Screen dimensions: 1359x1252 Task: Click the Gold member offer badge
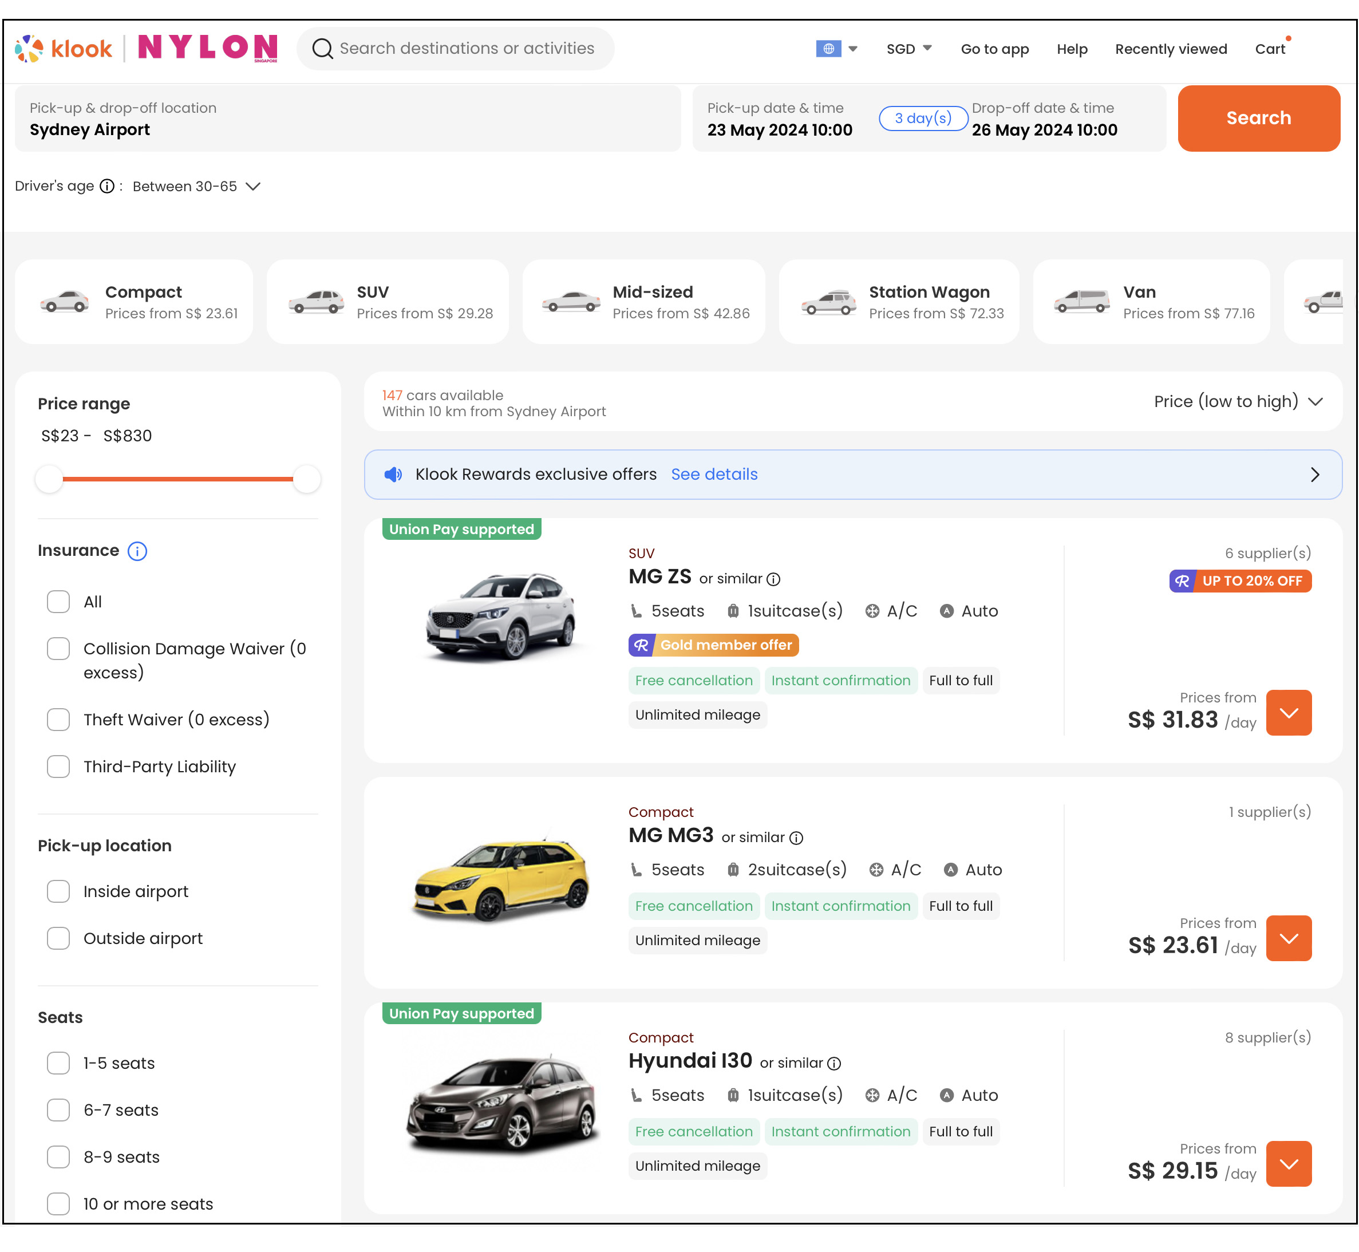click(713, 645)
